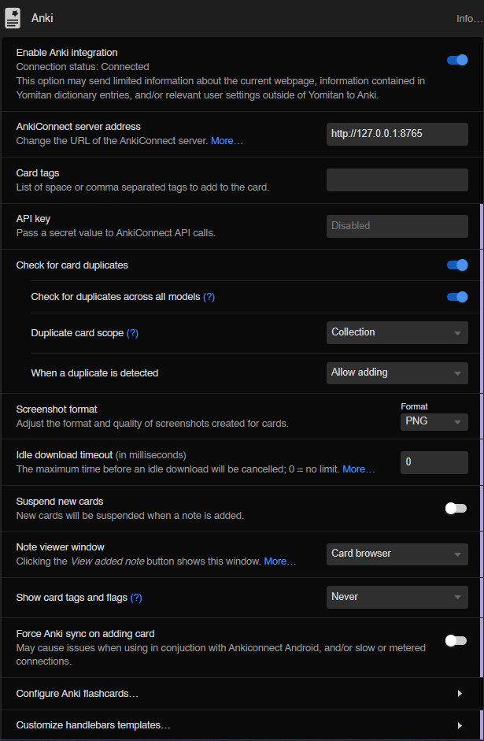Open the Note viewer window dropdown
This screenshot has height=741, width=484.
[397, 554]
